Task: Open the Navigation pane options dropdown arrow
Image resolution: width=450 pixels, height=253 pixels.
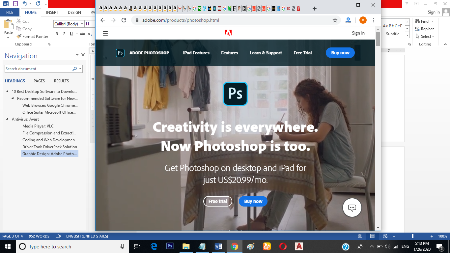Action: coord(77,55)
